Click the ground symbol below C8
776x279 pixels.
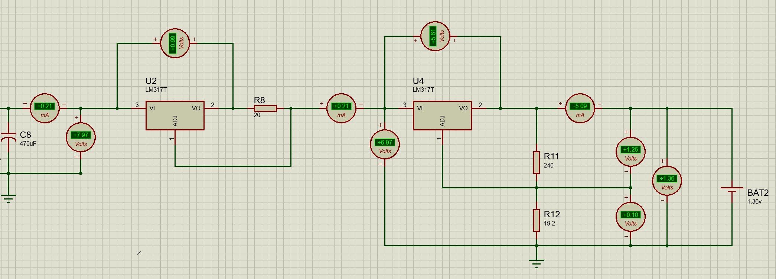pyautogui.click(x=8, y=199)
